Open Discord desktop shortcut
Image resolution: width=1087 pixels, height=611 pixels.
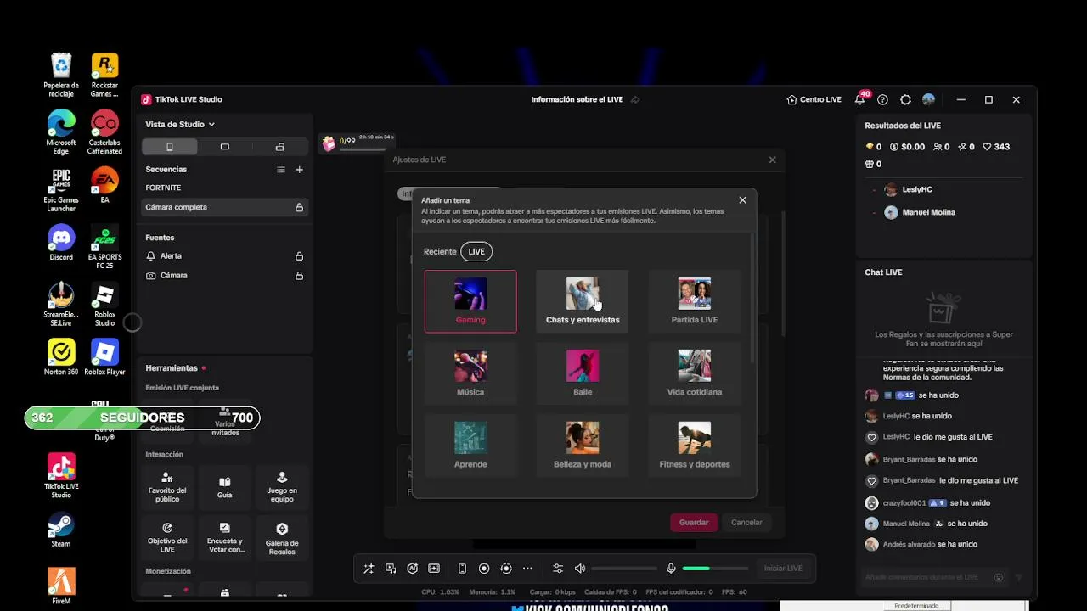click(61, 243)
